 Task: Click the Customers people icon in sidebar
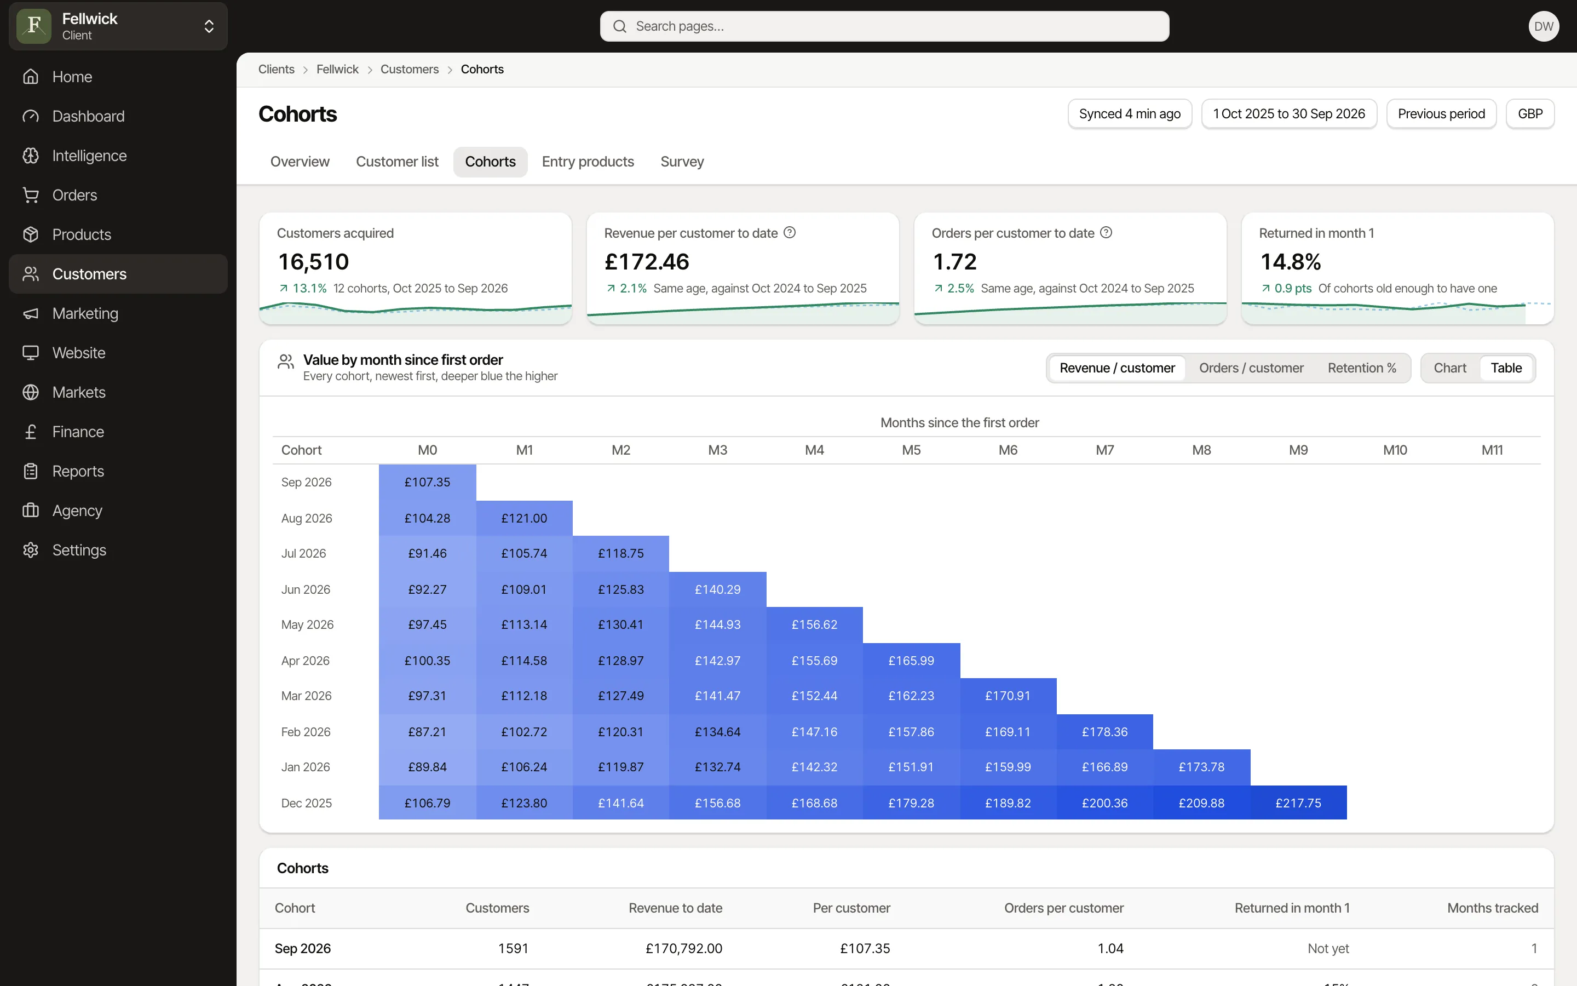pos(31,274)
